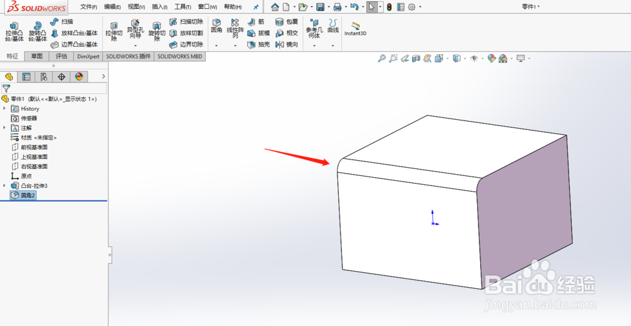Choose the 镜向 mirror tool
631x326 pixels.
(x=286, y=45)
